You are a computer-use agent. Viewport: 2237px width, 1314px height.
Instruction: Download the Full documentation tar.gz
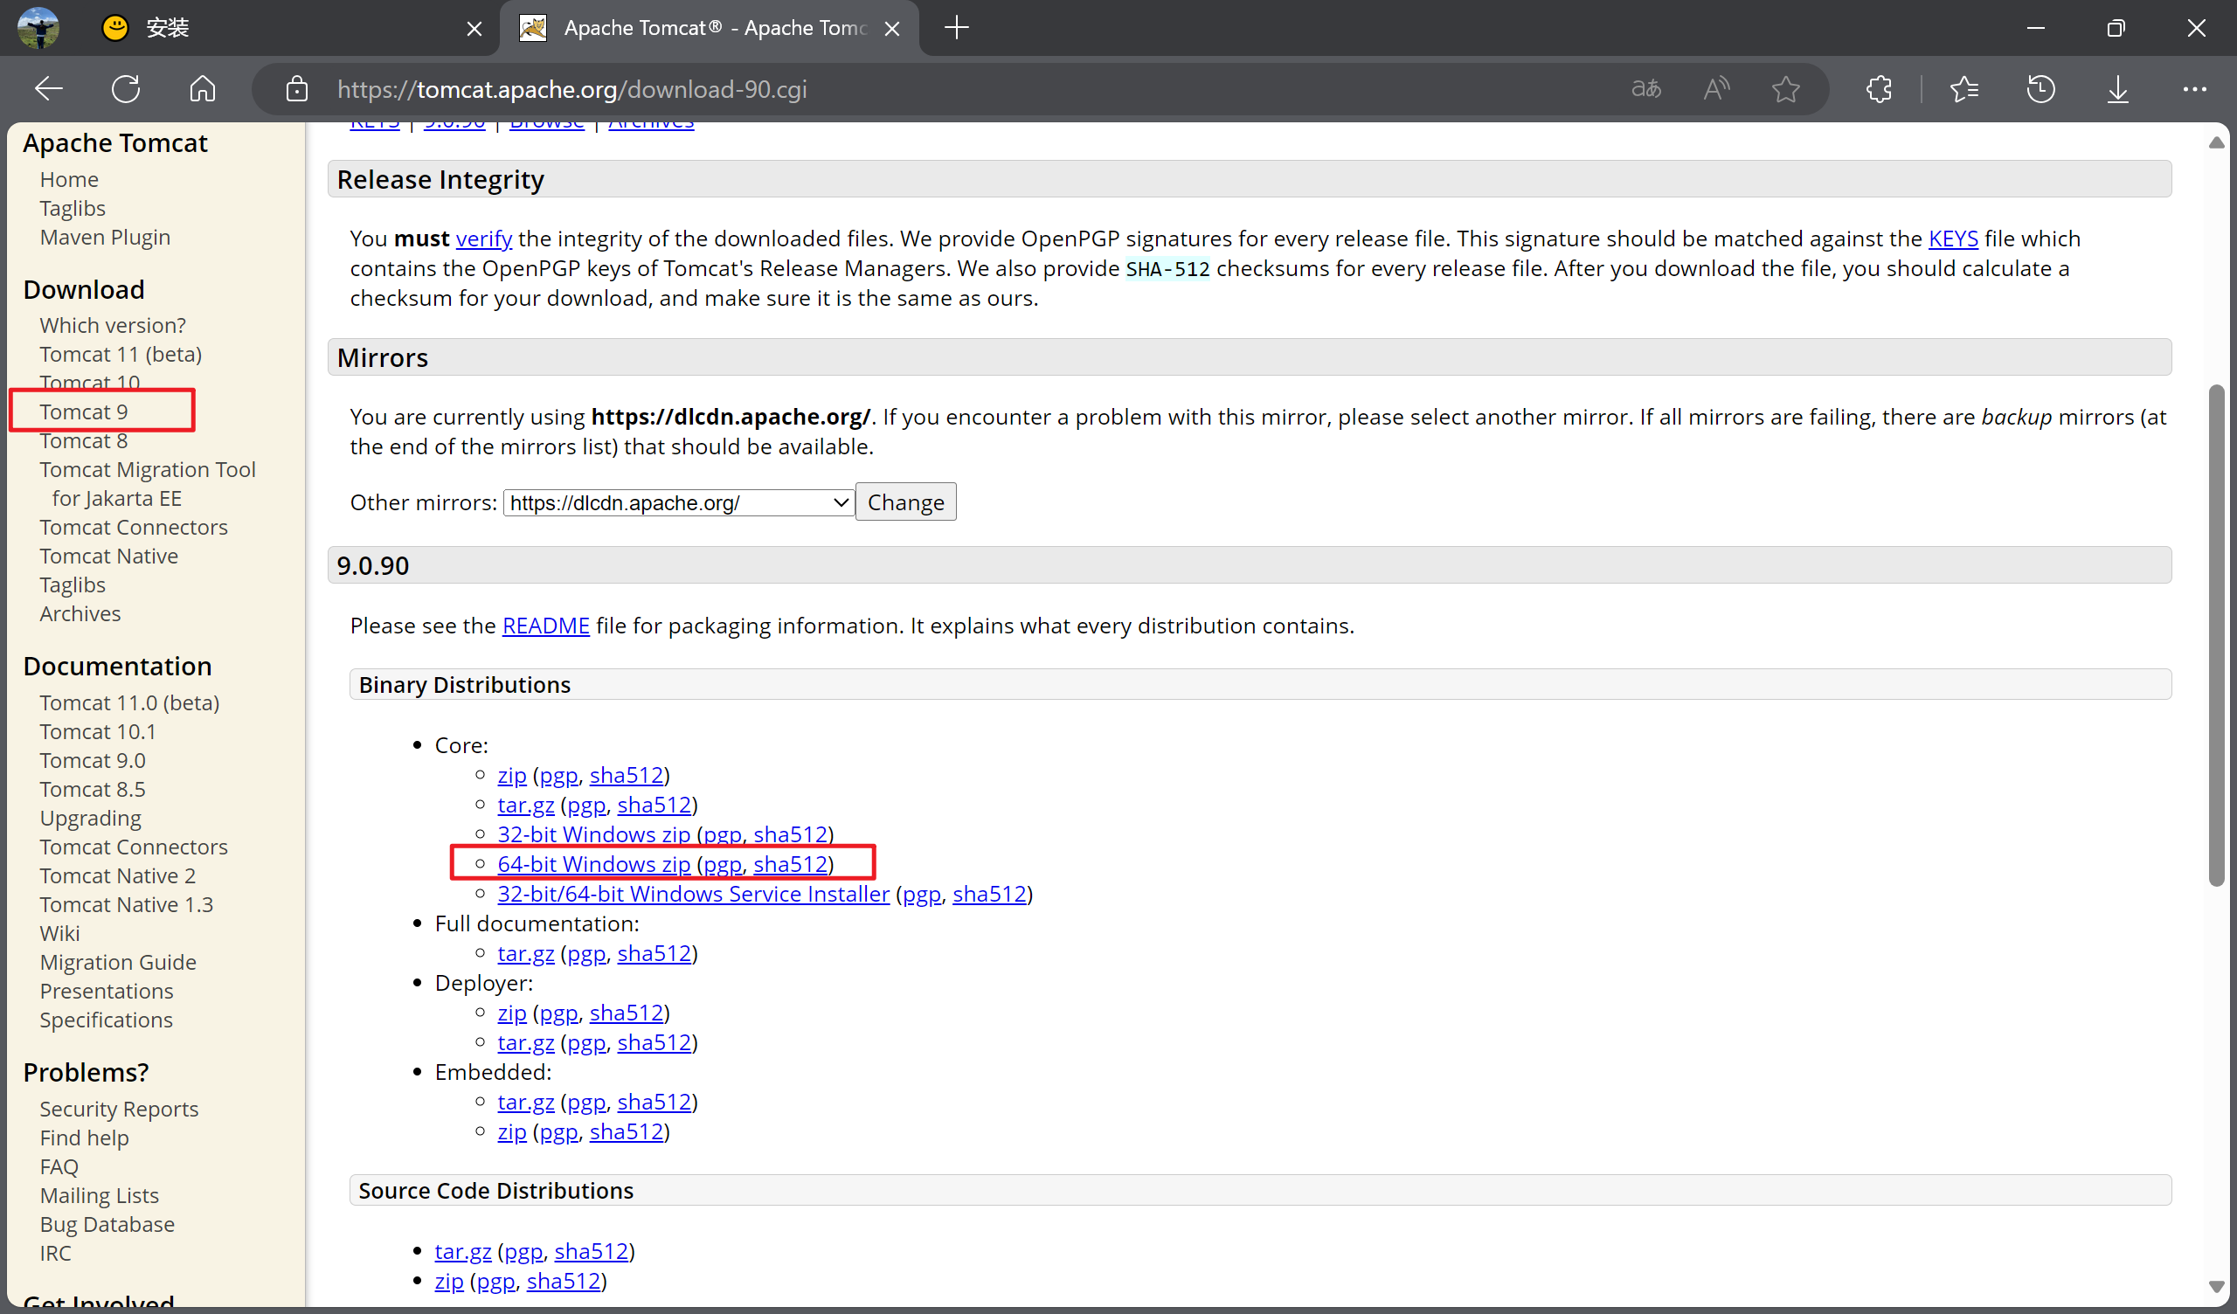pyautogui.click(x=525, y=953)
